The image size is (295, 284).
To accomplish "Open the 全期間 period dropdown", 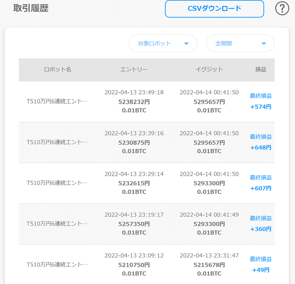I will pos(240,43).
